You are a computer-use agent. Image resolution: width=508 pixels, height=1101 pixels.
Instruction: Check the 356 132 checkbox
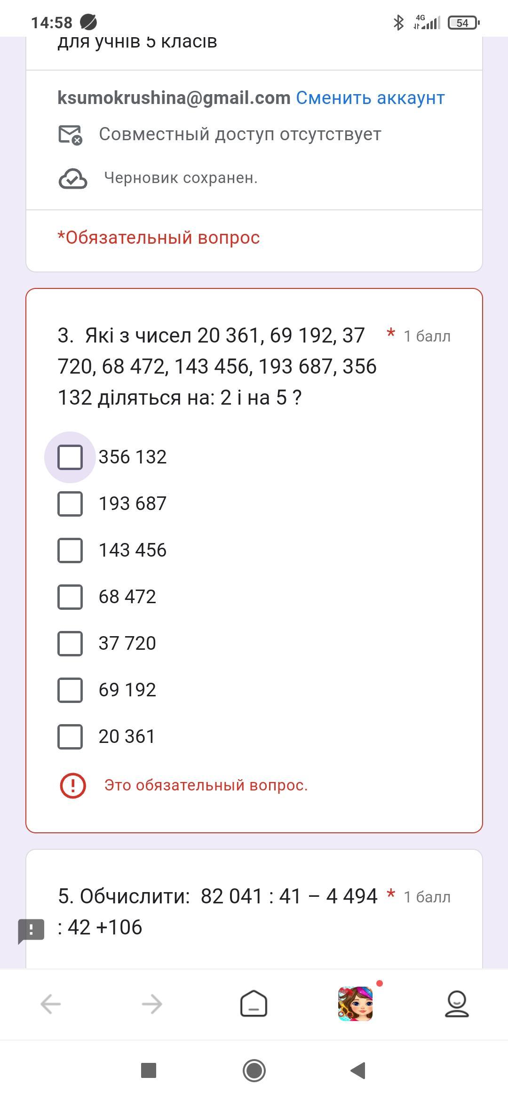pos(70,457)
